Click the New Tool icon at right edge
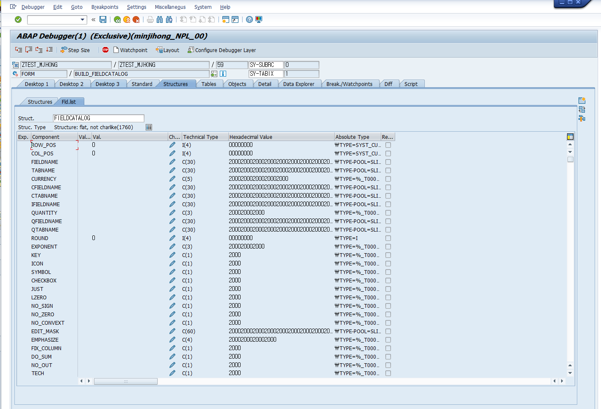Viewport: 601px width, 409px height. tap(582, 100)
